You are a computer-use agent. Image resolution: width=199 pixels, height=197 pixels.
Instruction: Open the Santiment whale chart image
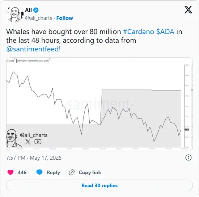coord(99,104)
